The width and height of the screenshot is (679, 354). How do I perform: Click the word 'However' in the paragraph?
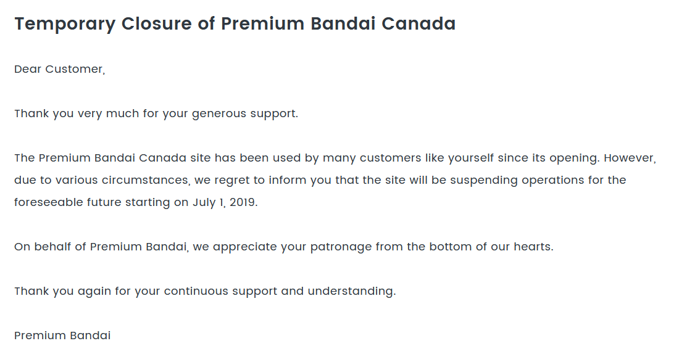(x=630, y=158)
